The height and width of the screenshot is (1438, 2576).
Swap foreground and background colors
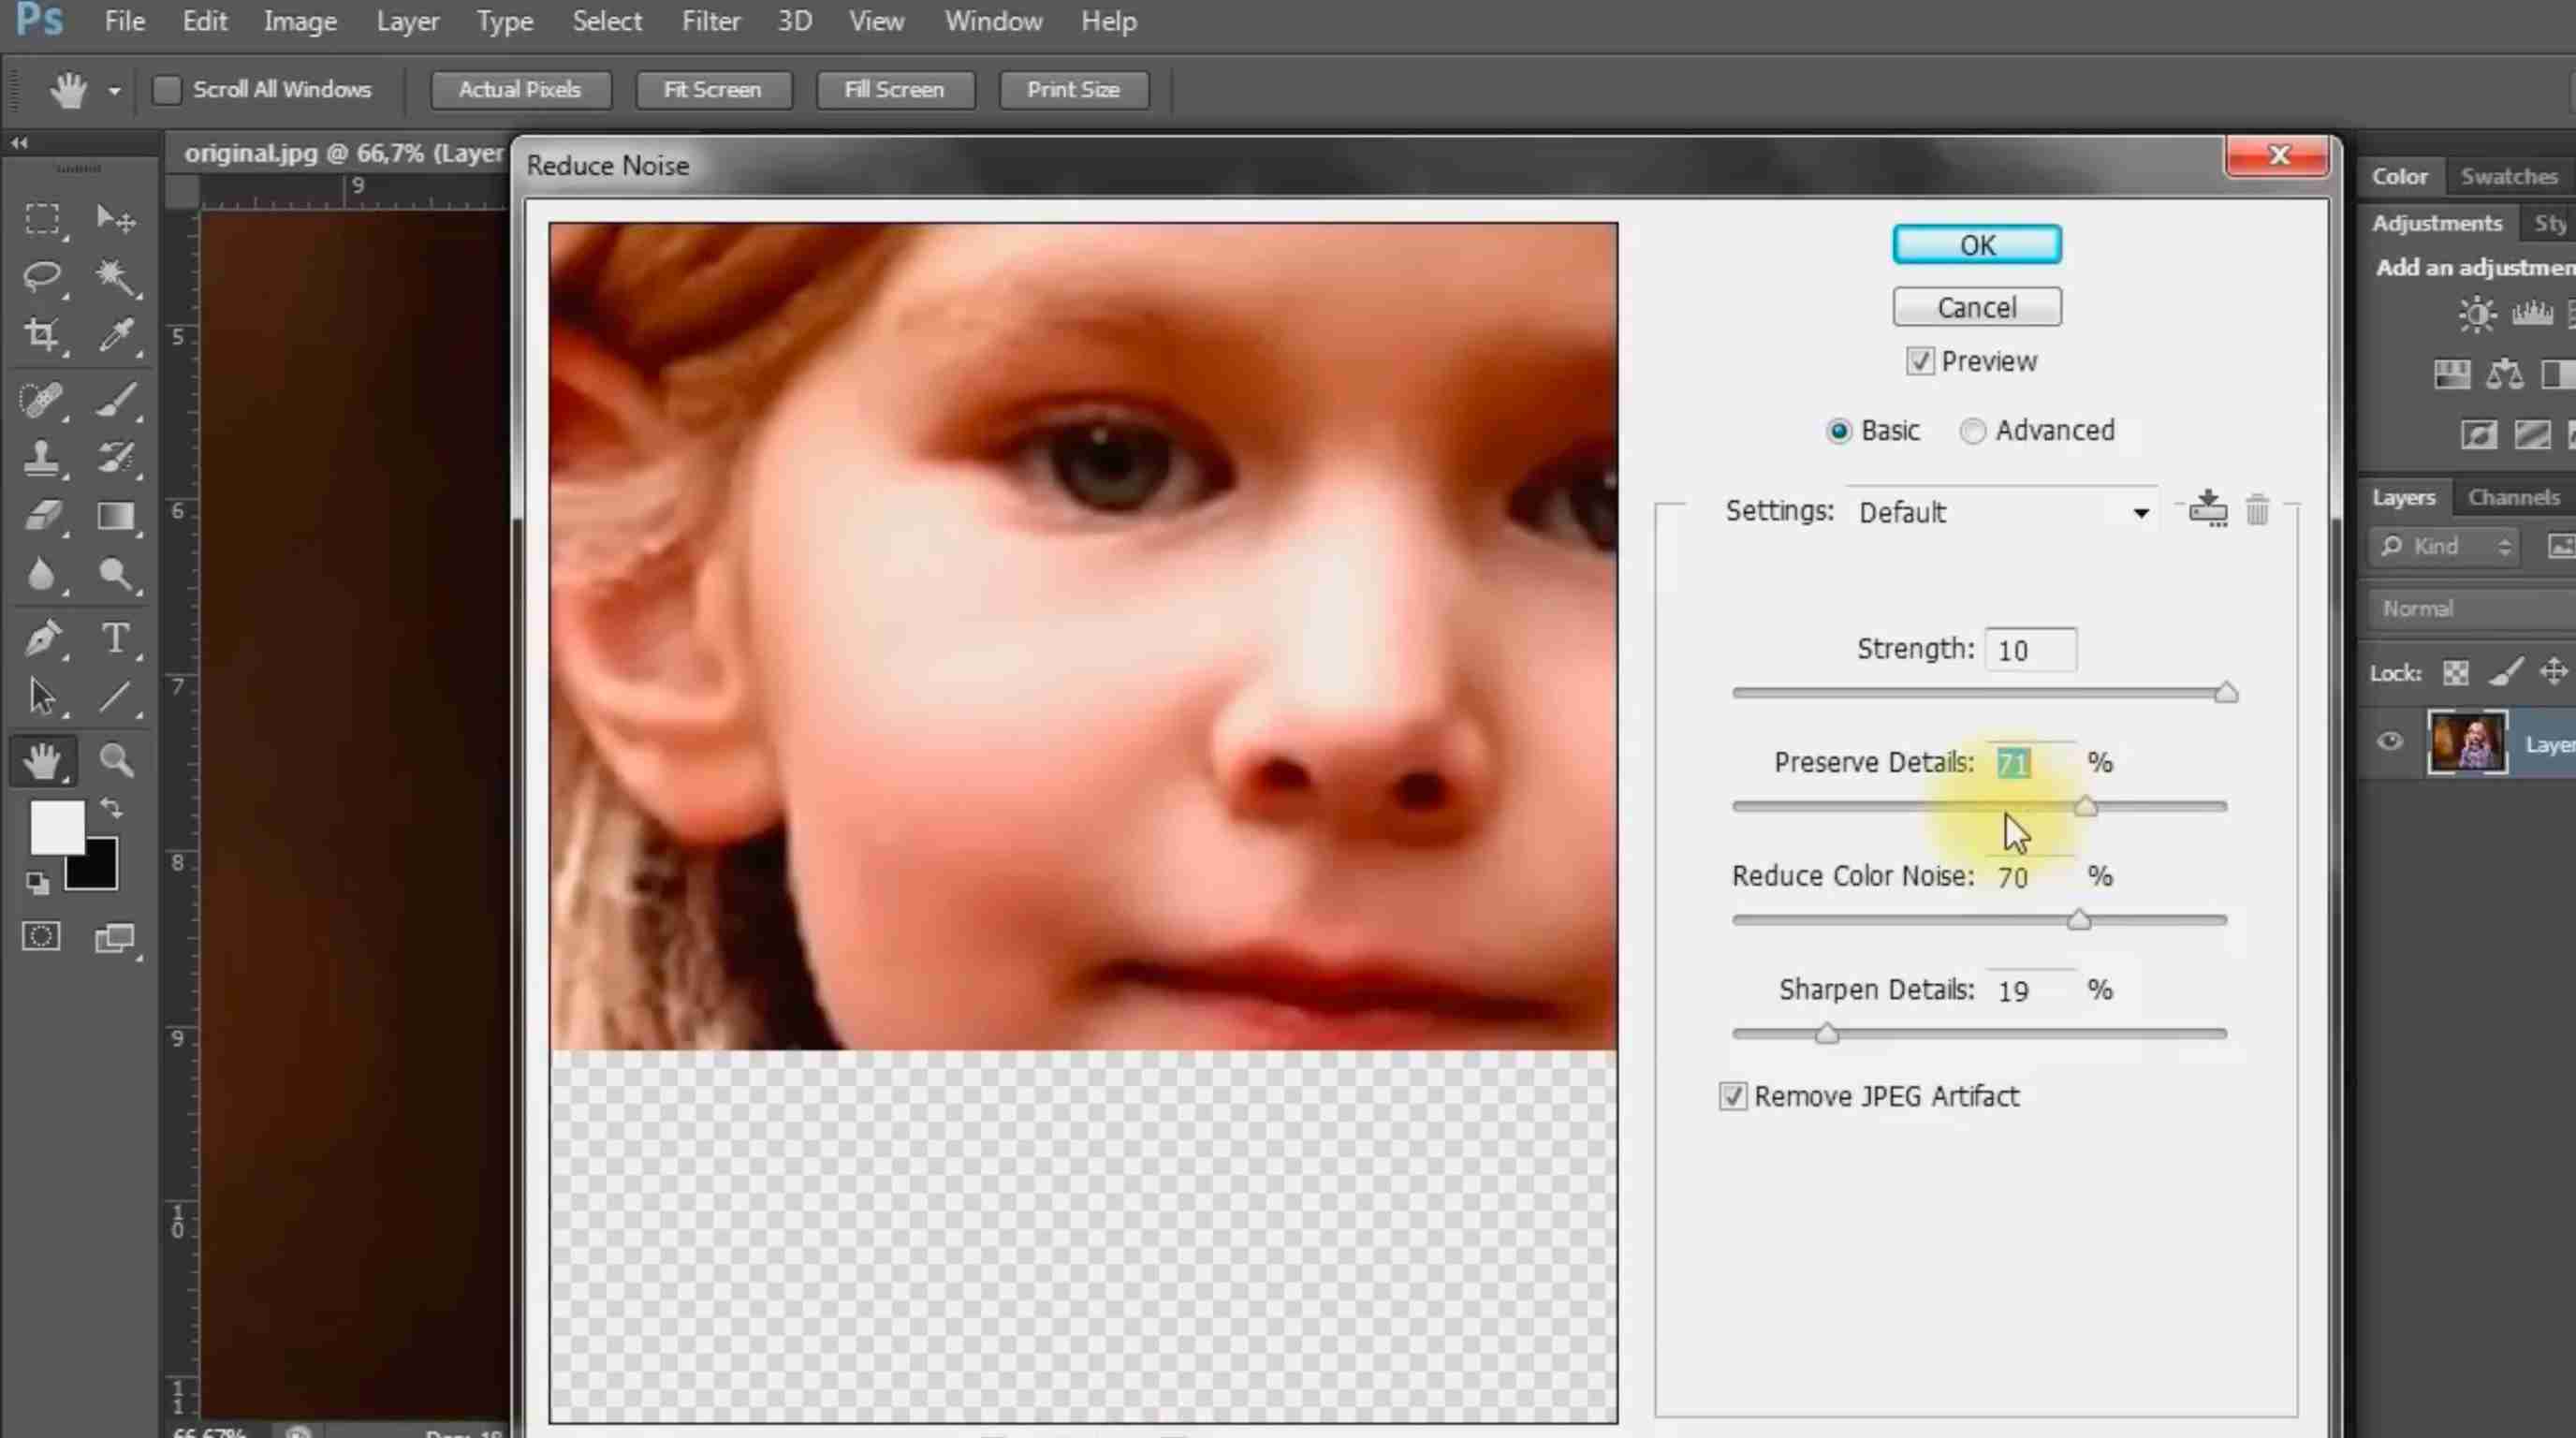point(111,808)
